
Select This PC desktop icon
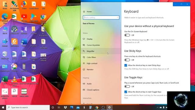pos(5,30)
